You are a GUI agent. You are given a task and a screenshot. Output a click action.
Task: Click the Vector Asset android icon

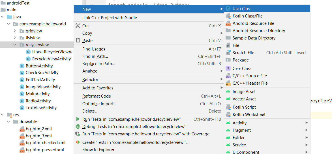click(228, 99)
